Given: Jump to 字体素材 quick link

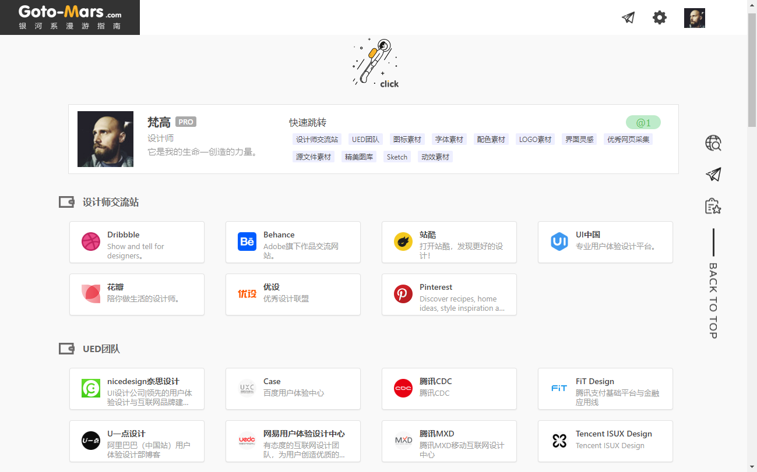Looking at the screenshot, I should pos(449,140).
